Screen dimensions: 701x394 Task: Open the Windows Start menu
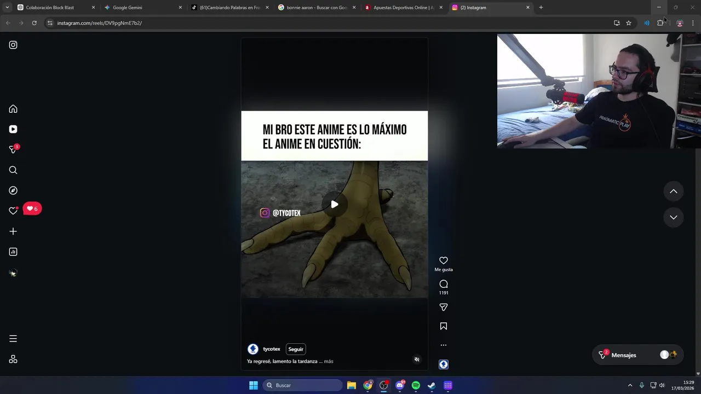coord(254,385)
